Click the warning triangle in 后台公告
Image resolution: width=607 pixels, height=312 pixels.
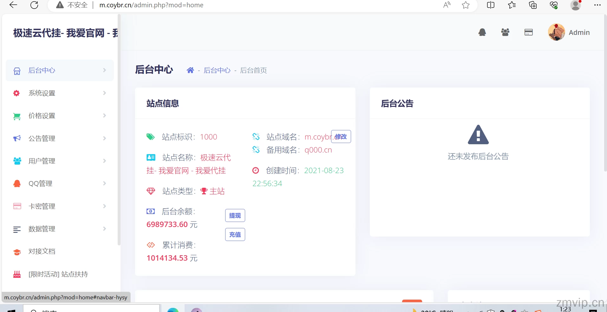[x=478, y=134]
